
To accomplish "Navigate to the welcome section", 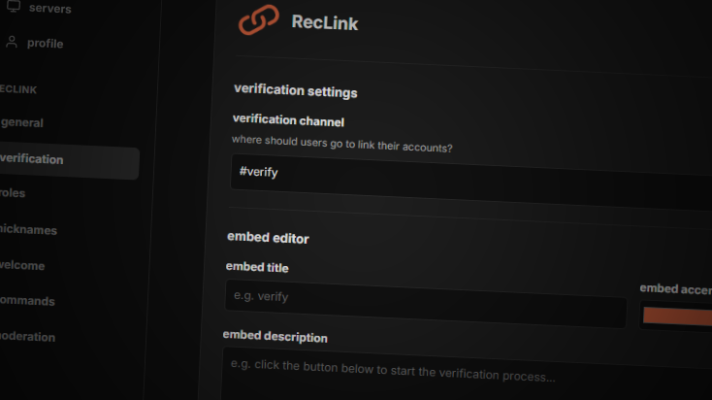I will click(x=22, y=265).
